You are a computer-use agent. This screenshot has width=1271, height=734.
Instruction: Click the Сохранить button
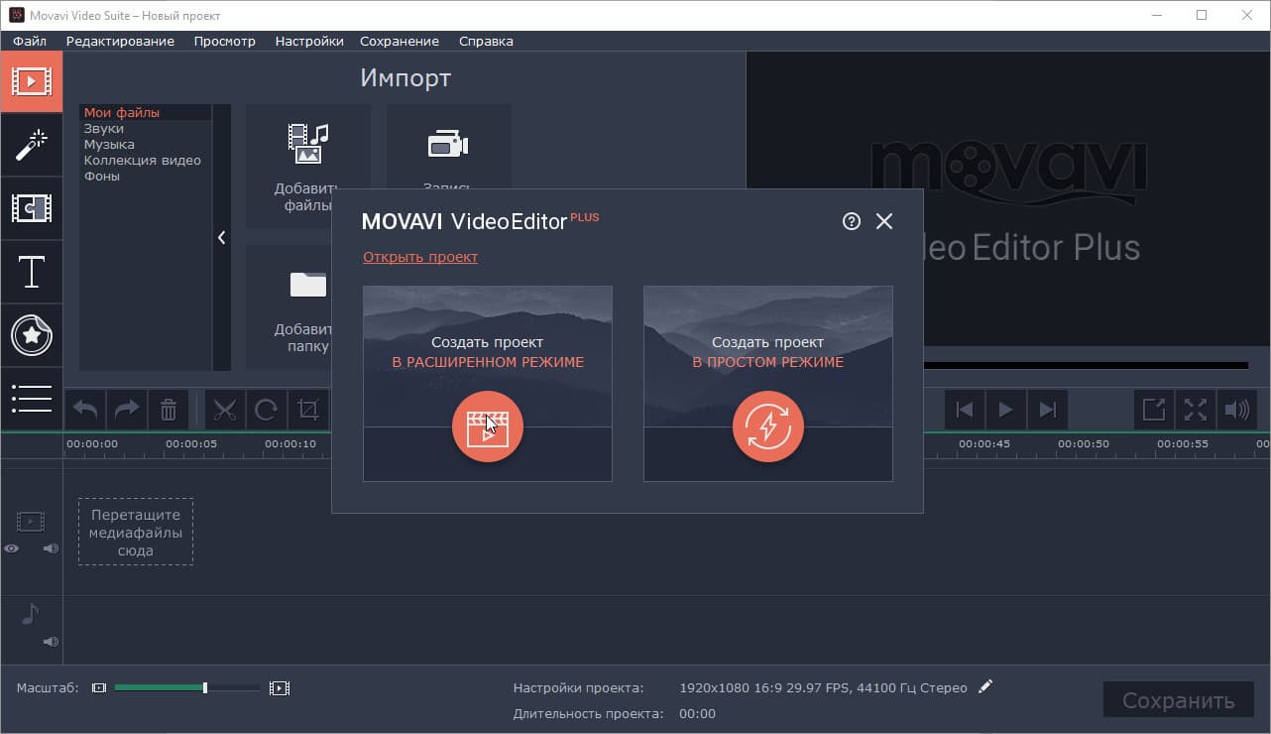point(1178,700)
